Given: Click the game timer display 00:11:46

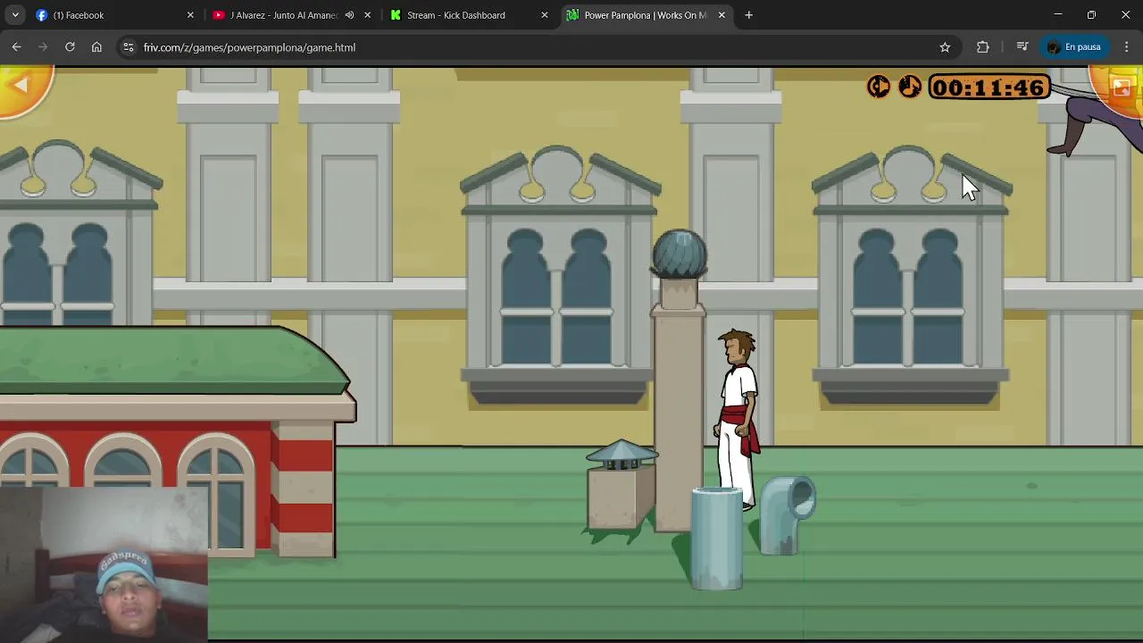Looking at the screenshot, I should click(x=989, y=87).
